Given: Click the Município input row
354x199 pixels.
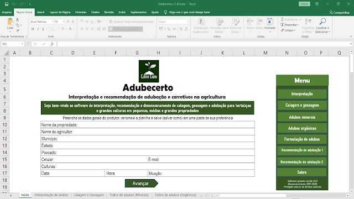Looking at the screenshot, I should tap(148, 139).
